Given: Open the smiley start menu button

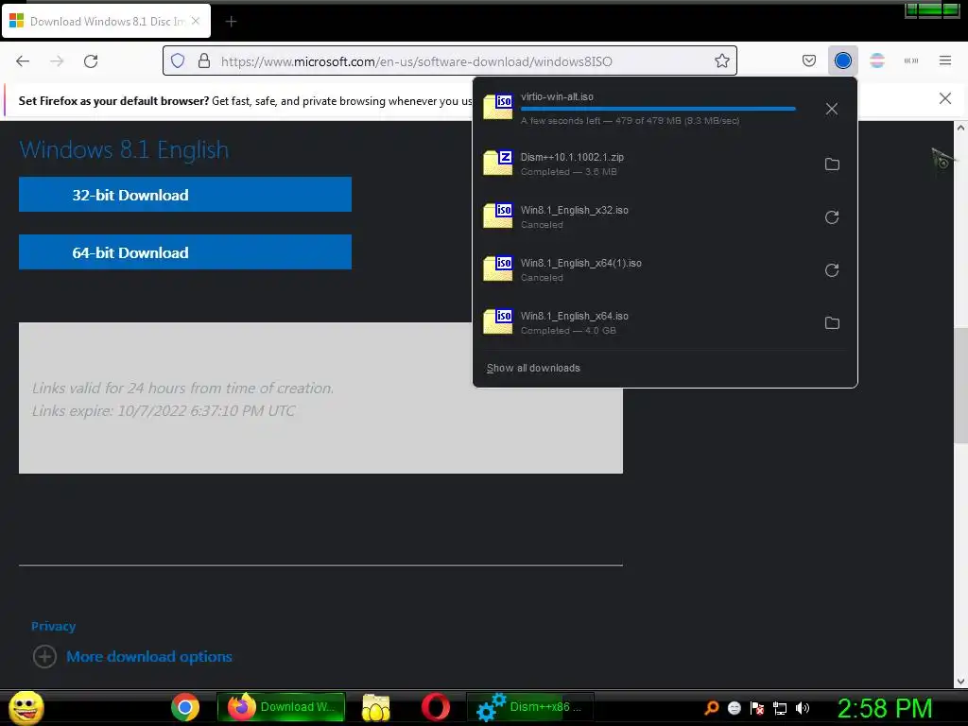Looking at the screenshot, I should click(x=26, y=707).
